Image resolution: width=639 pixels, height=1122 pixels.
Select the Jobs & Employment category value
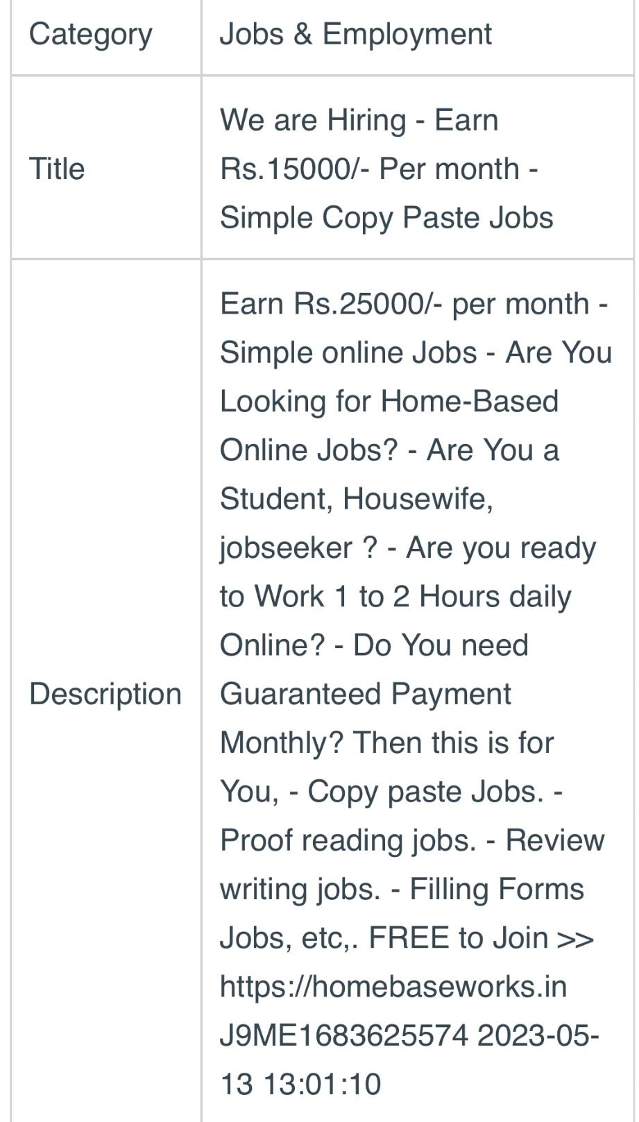[355, 35]
